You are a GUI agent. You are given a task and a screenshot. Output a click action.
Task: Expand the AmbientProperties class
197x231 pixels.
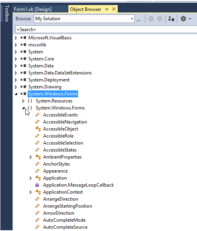click(x=31, y=157)
